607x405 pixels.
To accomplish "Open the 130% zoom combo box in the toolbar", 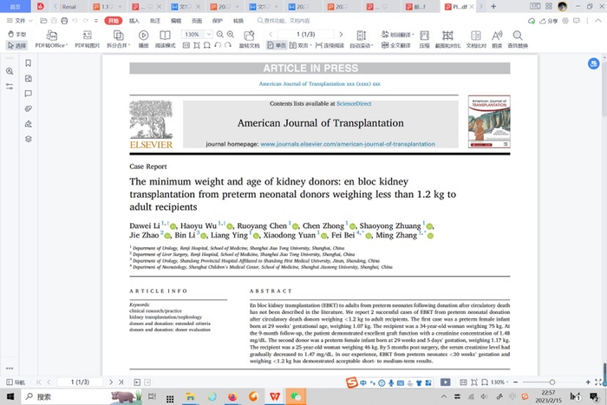I will pos(197,34).
